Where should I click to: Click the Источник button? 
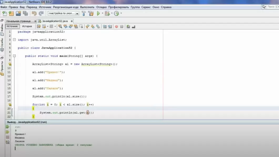(x=12, y=26)
